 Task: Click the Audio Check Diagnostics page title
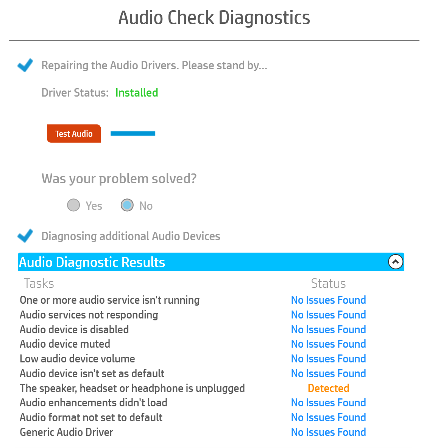[x=214, y=17]
